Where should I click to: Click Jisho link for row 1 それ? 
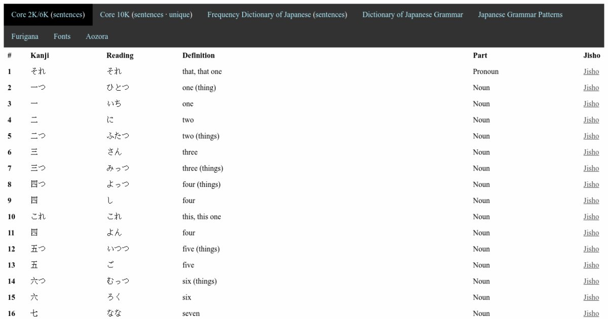click(x=591, y=71)
